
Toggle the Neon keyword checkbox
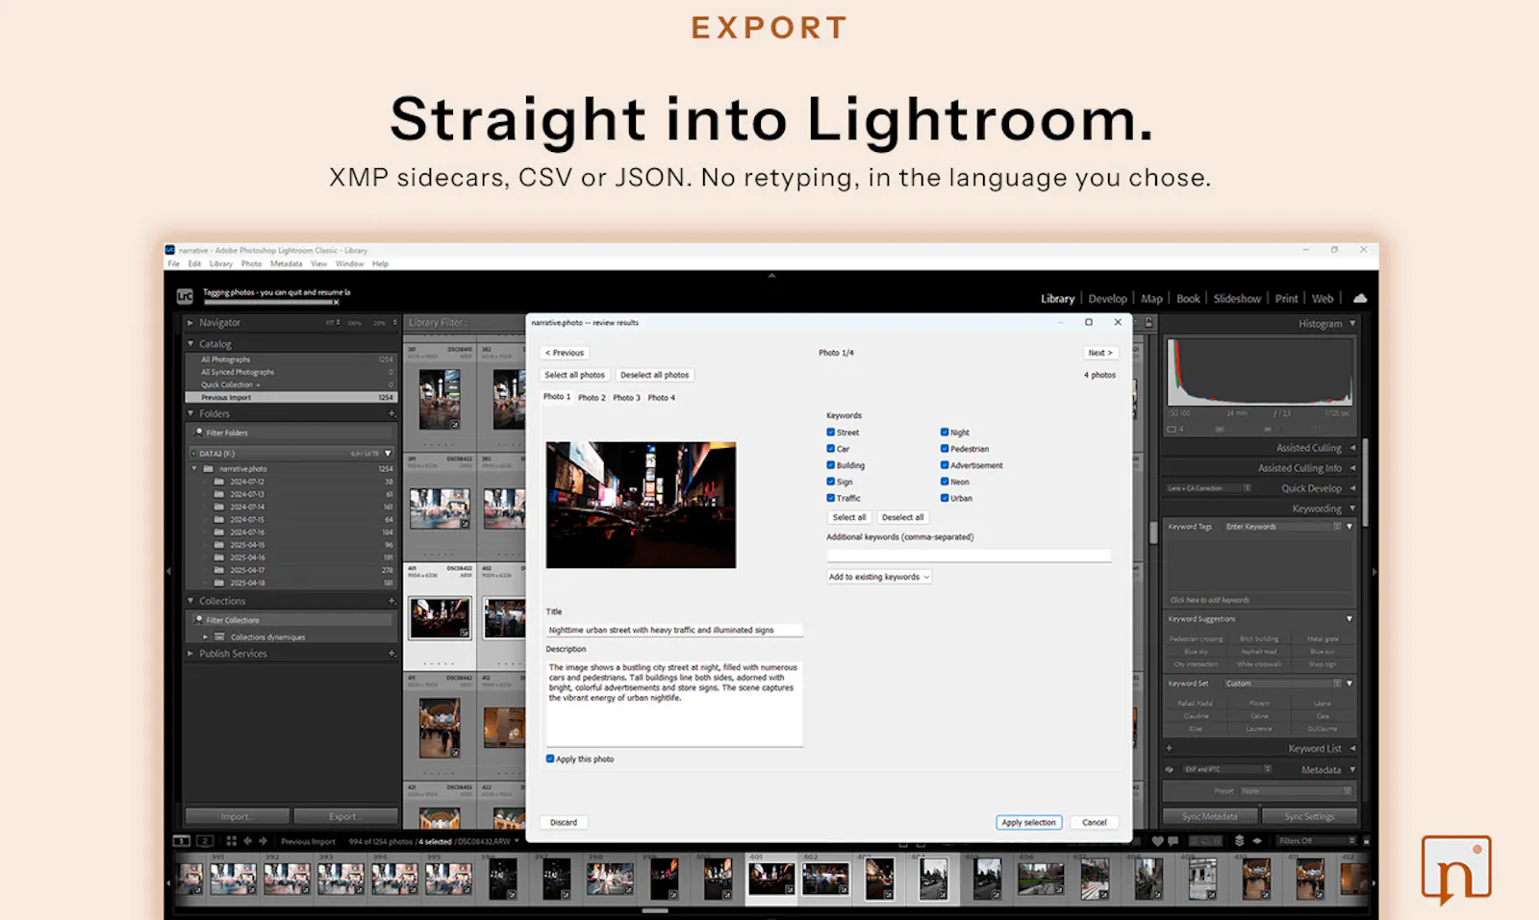[x=945, y=481]
